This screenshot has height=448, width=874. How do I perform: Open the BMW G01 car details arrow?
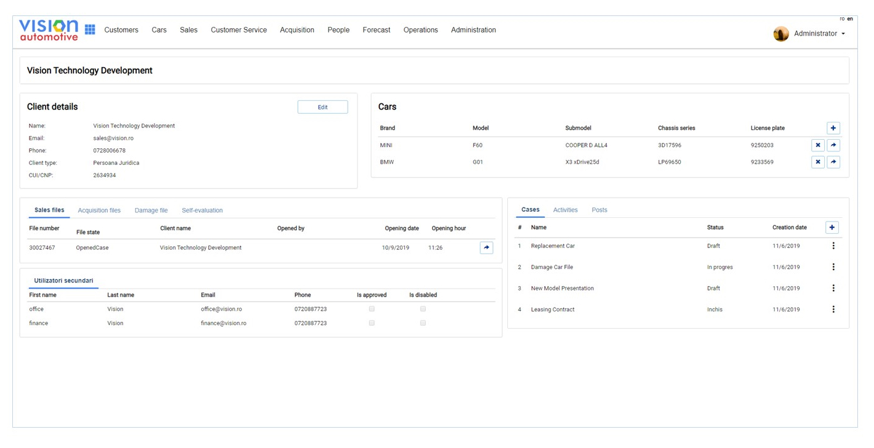click(833, 162)
